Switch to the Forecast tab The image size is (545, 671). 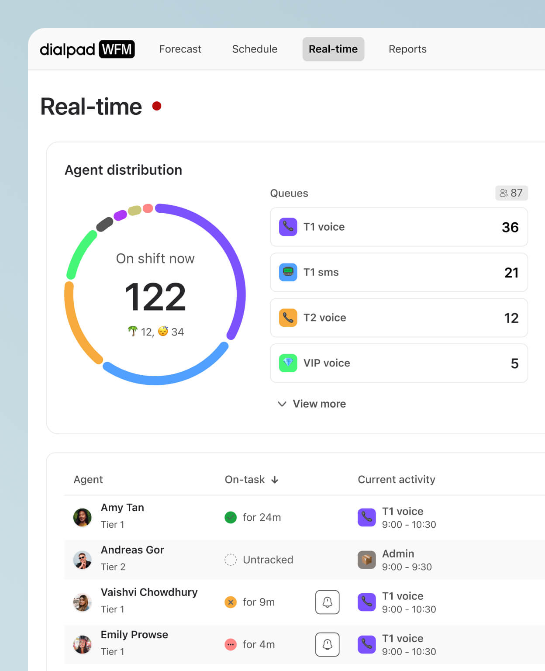coord(180,49)
